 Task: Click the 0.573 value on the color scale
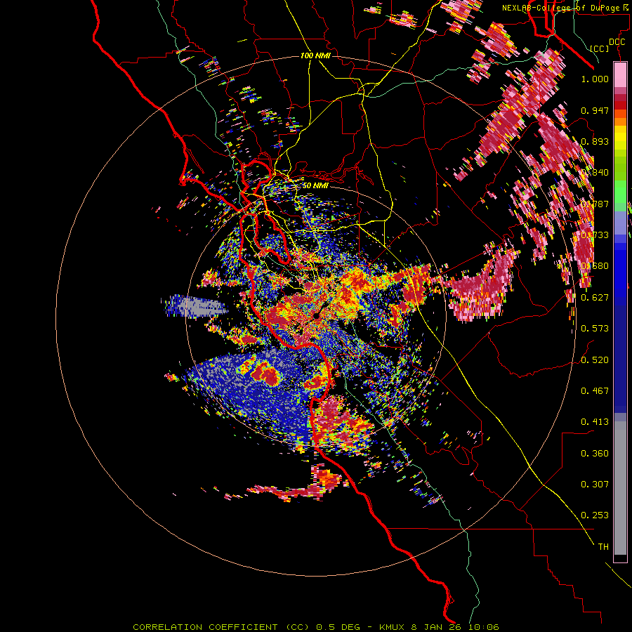595,329
